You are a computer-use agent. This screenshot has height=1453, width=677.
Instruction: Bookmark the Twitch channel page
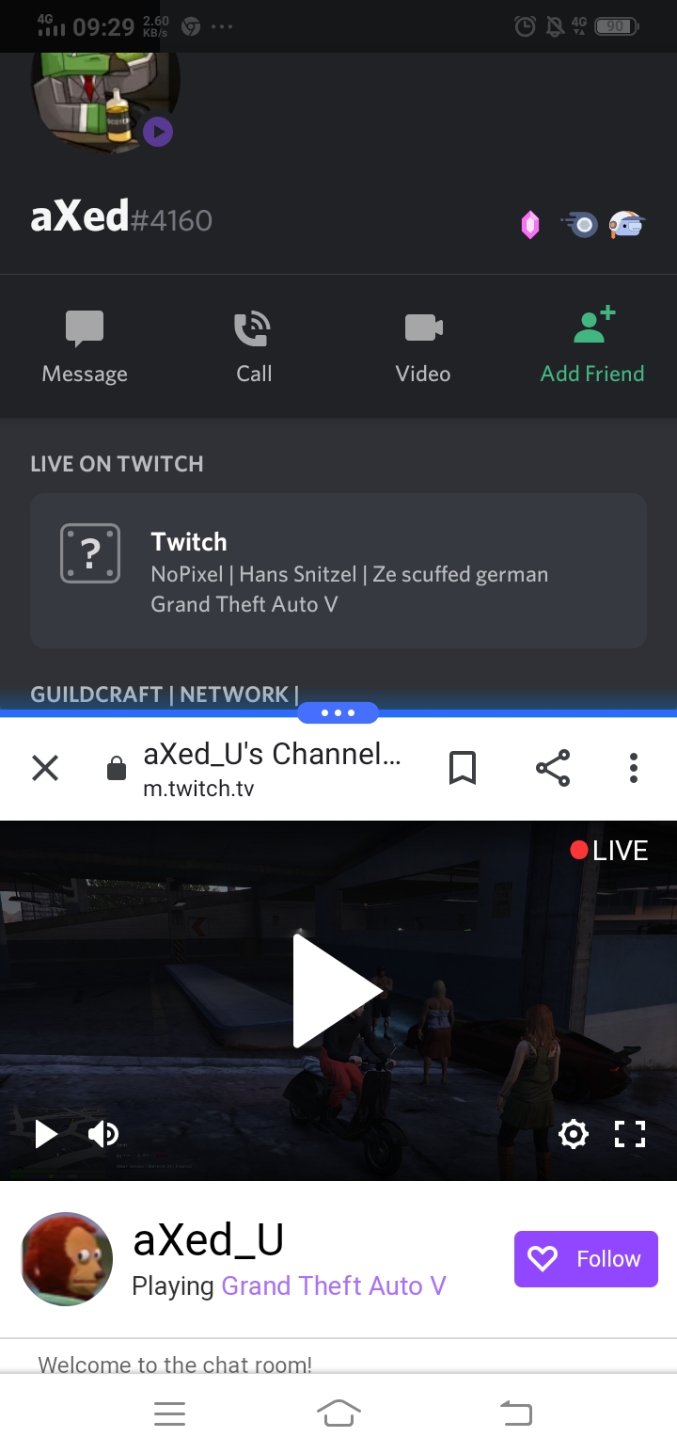coord(463,769)
